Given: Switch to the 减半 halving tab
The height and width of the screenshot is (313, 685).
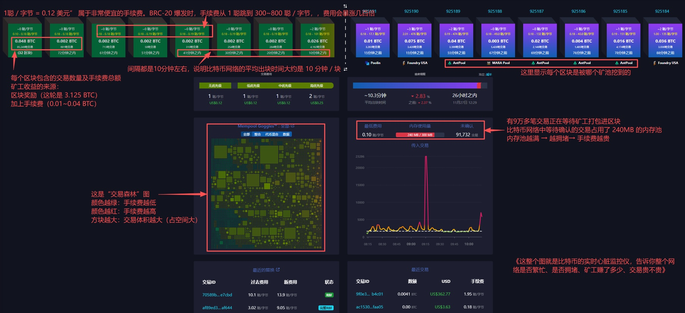Looking at the screenshot, I should pos(489,74).
